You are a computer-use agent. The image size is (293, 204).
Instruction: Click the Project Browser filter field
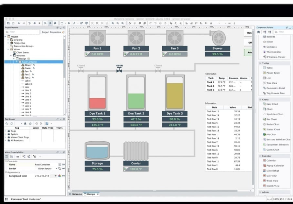tap(20, 32)
